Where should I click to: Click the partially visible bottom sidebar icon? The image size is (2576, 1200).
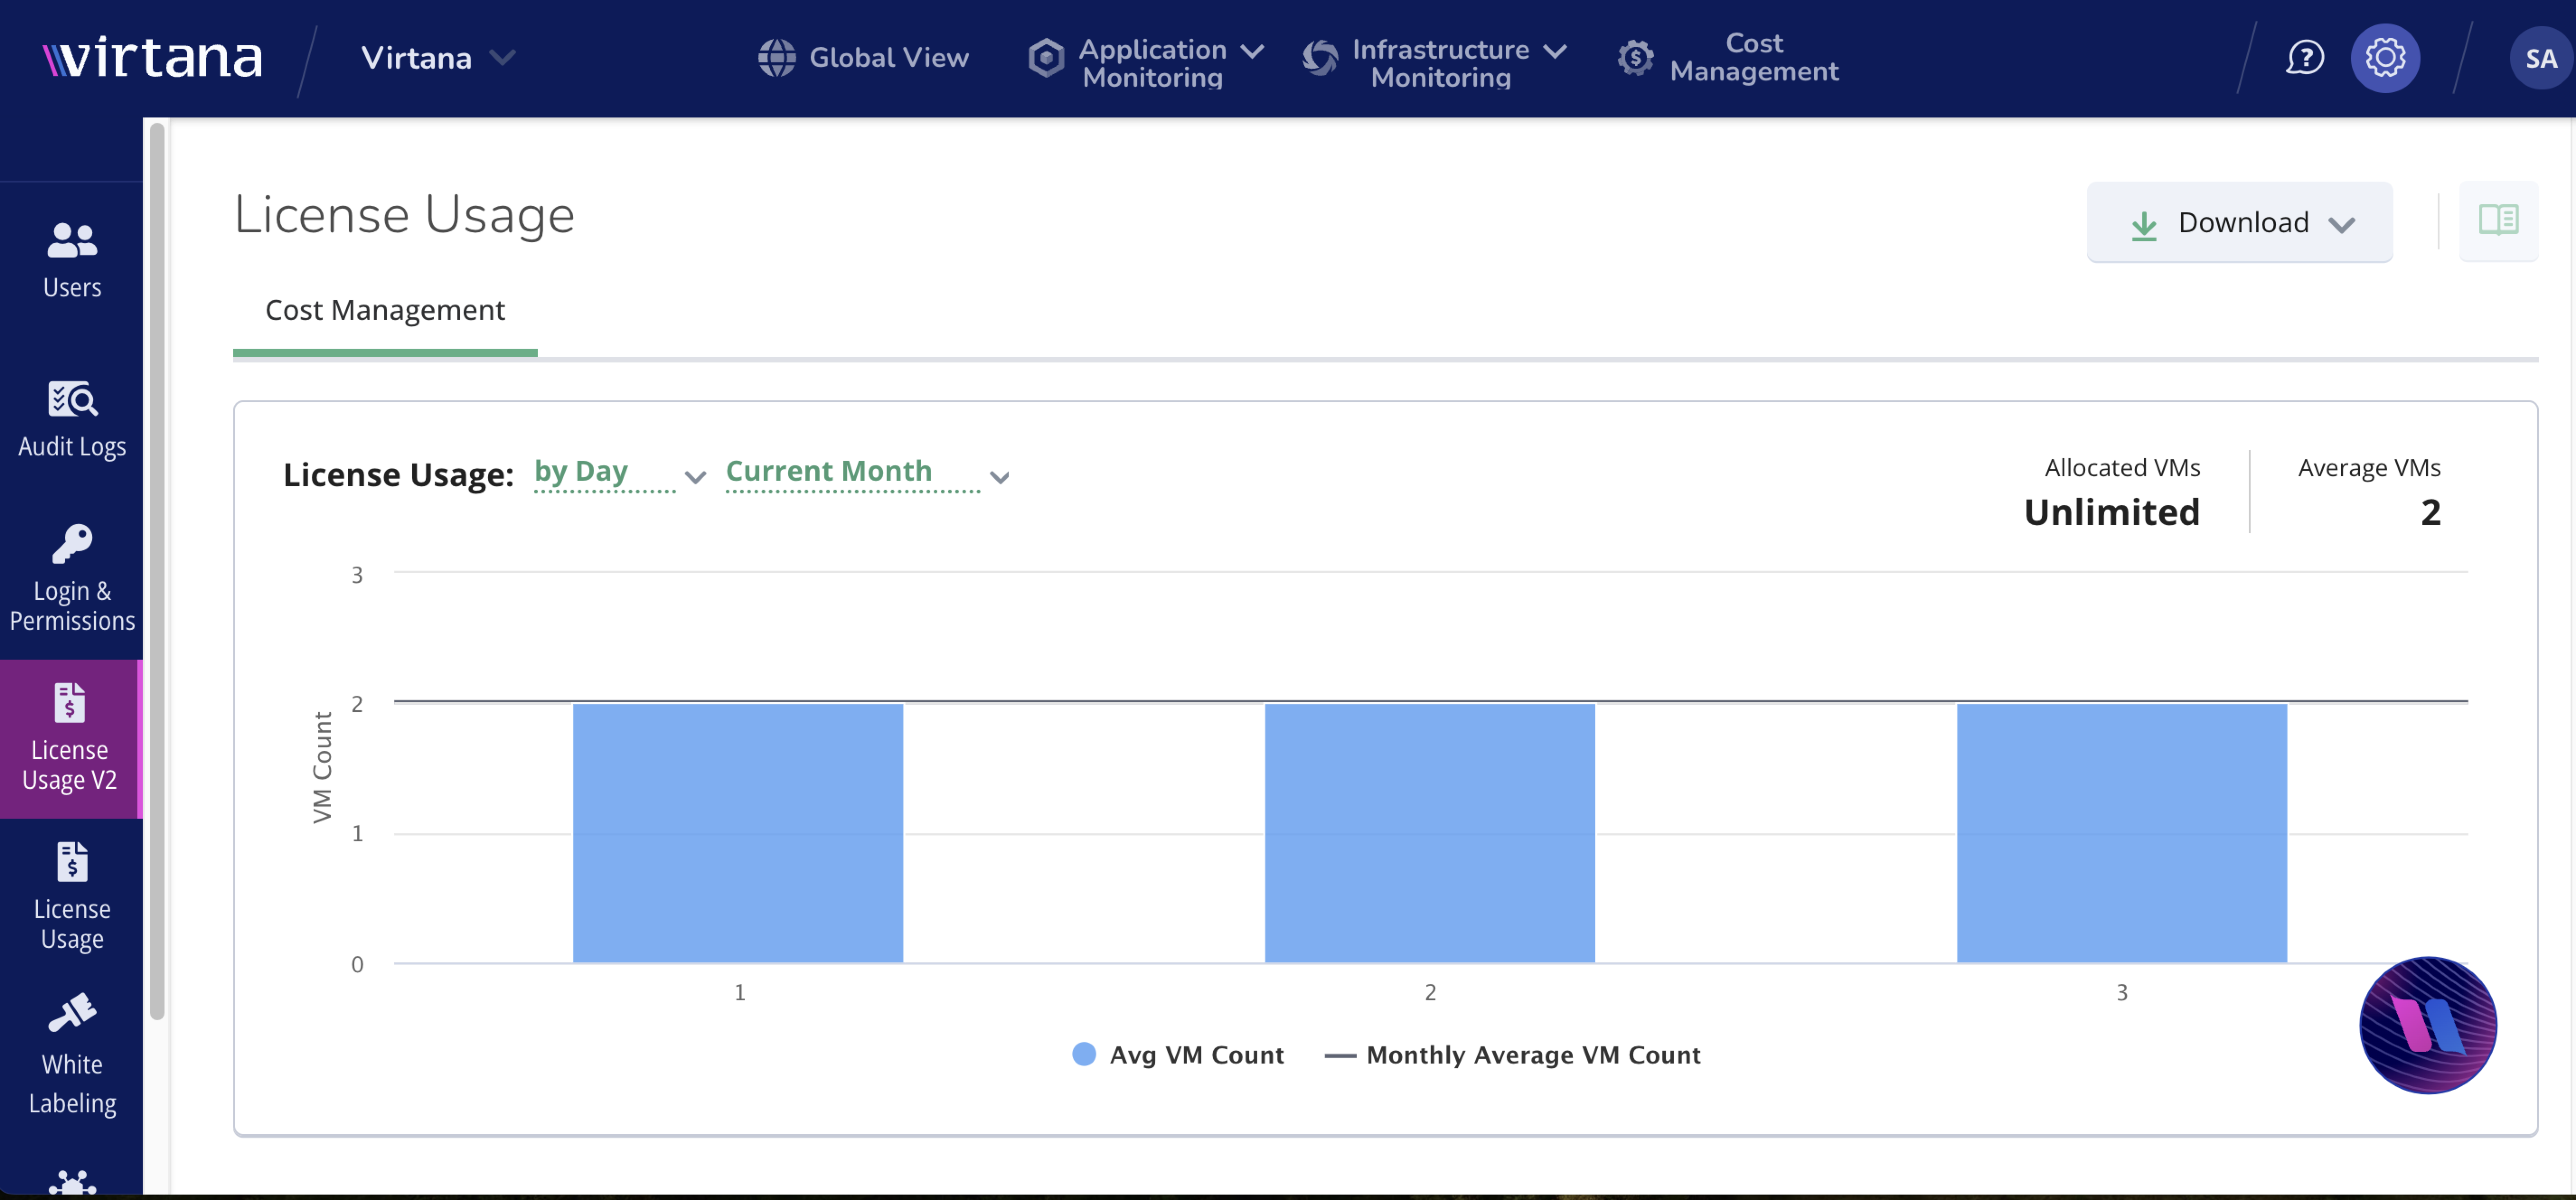point(72,1182)
